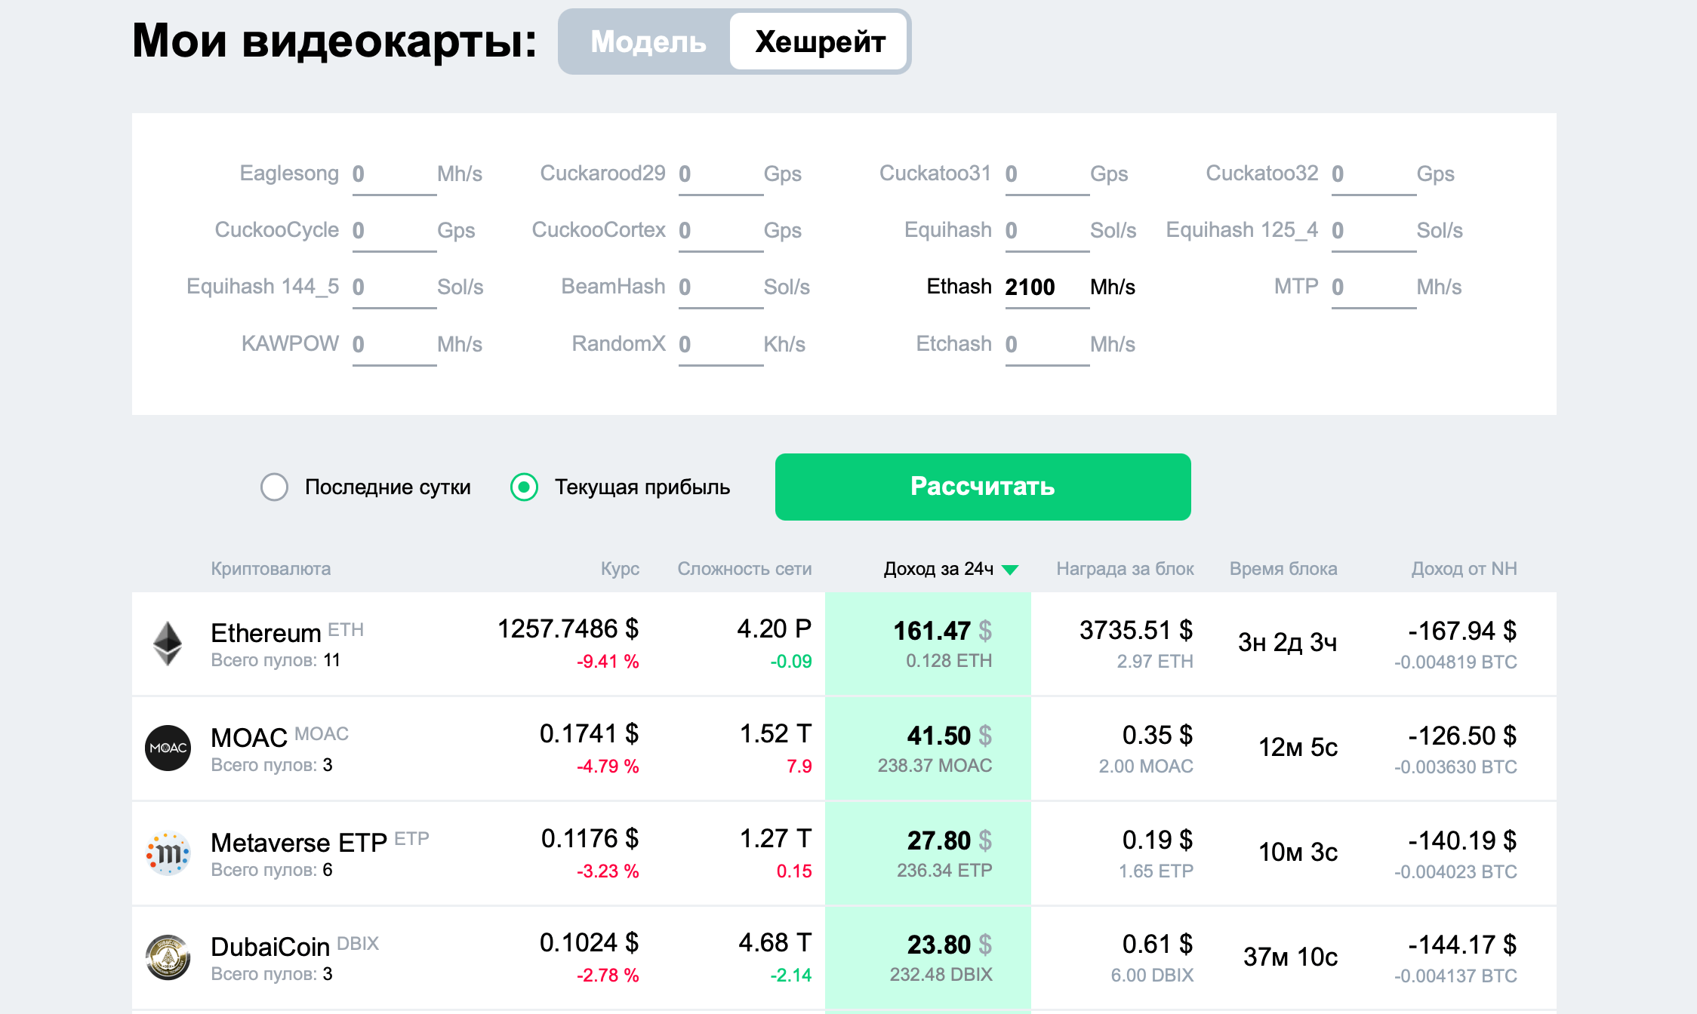Click Metaverse ETP income 27.80 $
Viewport: 1697px width, 1014px height.
949,840
